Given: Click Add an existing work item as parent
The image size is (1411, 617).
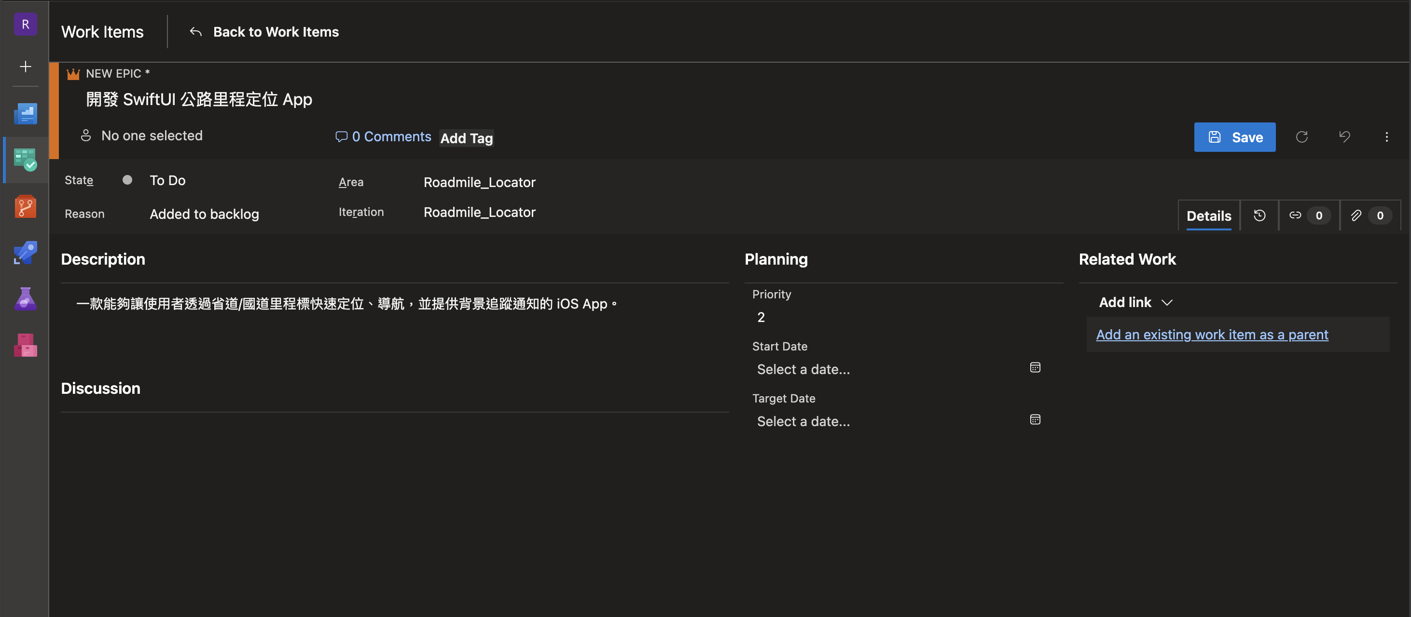Looking at the screenshot, I should pyautogui.click(x=1212, y=334).
